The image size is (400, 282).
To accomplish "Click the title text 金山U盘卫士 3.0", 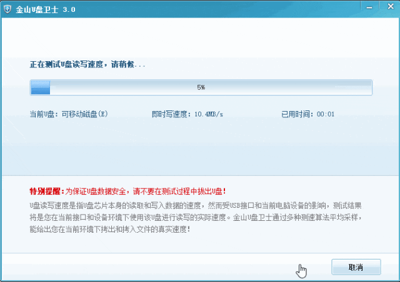I will [46, 10].
